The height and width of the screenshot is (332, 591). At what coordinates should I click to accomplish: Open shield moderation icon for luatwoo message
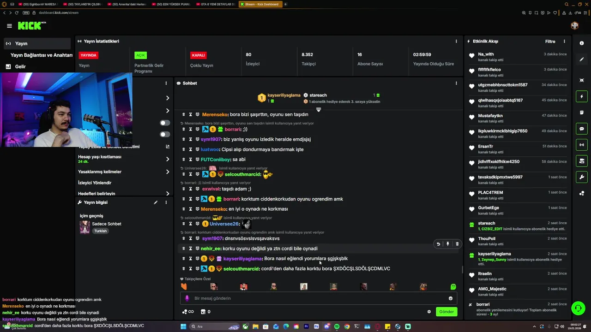pyautogui.click(x=197, y=149)
